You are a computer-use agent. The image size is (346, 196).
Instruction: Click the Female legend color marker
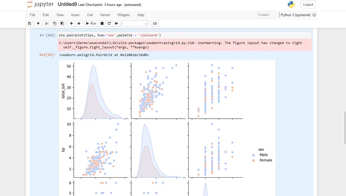[253, 160]
